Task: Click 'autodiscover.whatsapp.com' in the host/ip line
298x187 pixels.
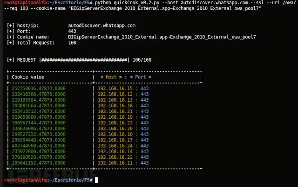Action: 102,26
